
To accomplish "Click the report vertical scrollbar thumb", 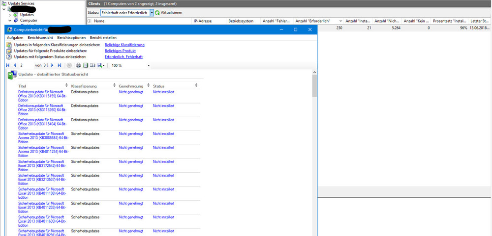I will [x=314, y=87].
